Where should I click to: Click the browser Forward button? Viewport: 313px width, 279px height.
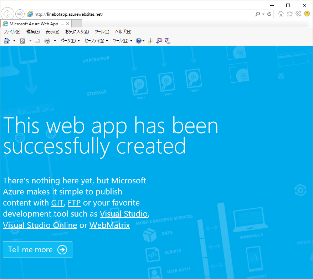point(20,14)
